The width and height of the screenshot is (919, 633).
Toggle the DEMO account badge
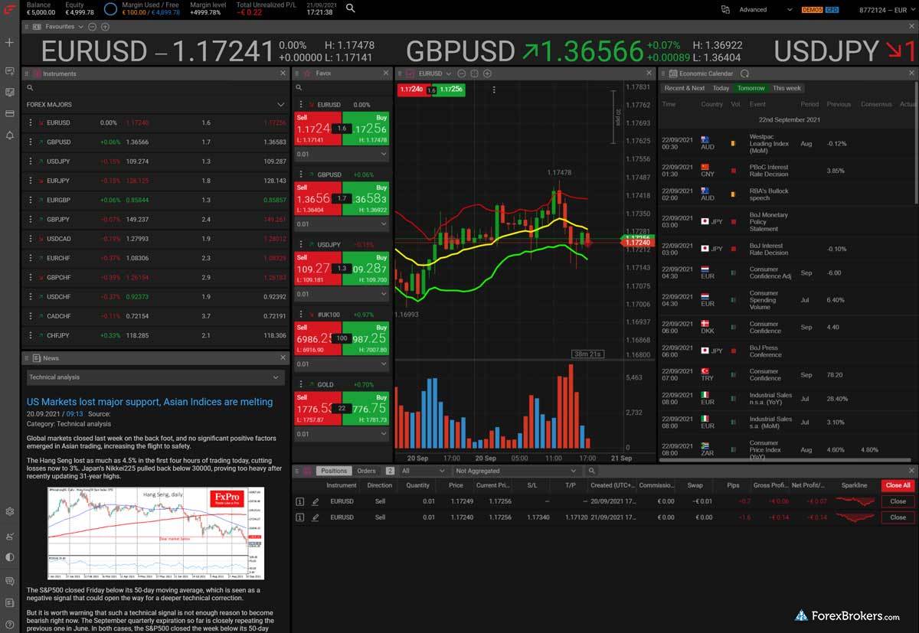(x=812, y=10)
